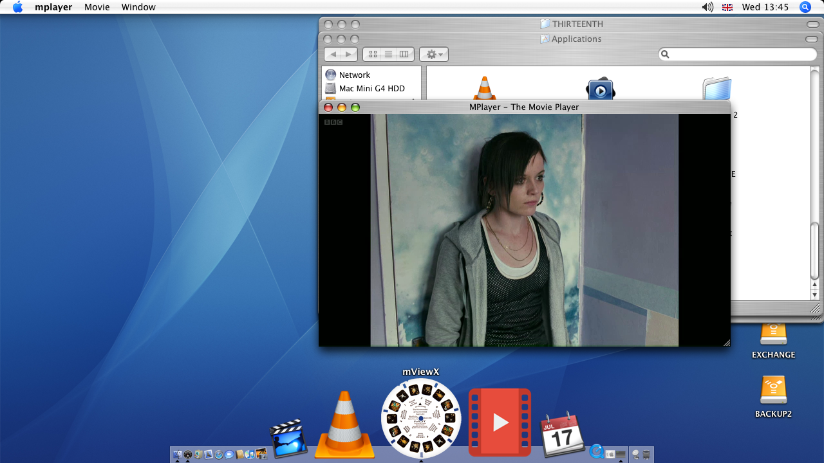Click the volume icon in the menu bar
The image size is (824, 463).
point(707,7)
